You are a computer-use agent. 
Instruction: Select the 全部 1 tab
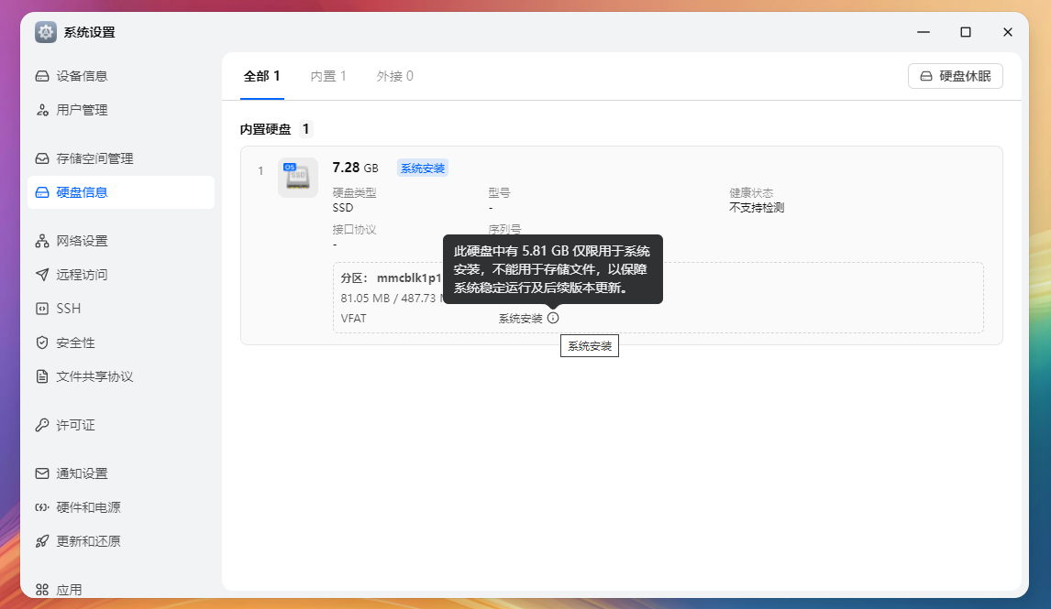coord(261,76)
